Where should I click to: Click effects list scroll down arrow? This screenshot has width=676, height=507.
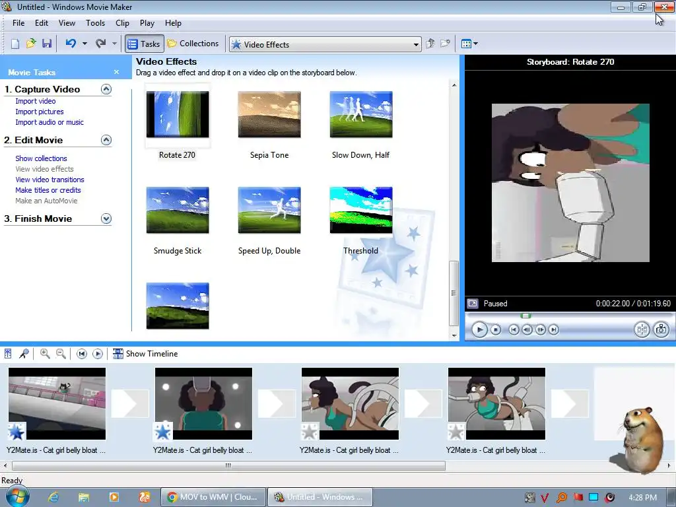click(454, 335)
